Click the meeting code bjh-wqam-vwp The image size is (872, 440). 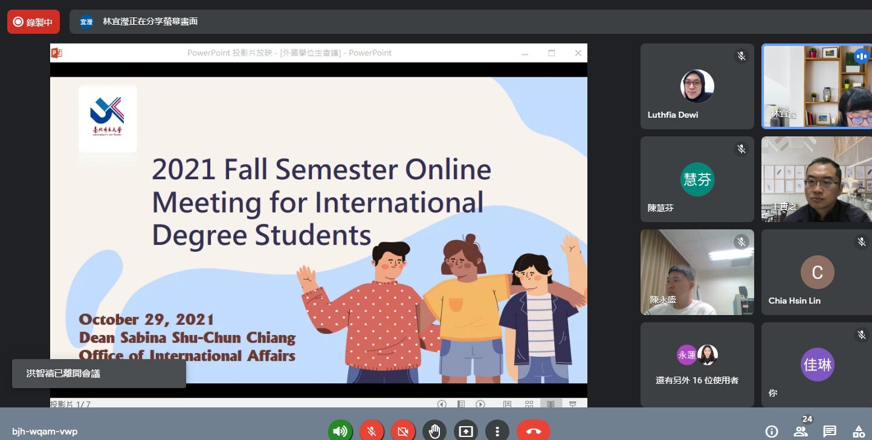45,432
